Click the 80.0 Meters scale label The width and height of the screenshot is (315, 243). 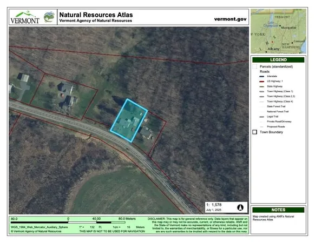point(127,219)
